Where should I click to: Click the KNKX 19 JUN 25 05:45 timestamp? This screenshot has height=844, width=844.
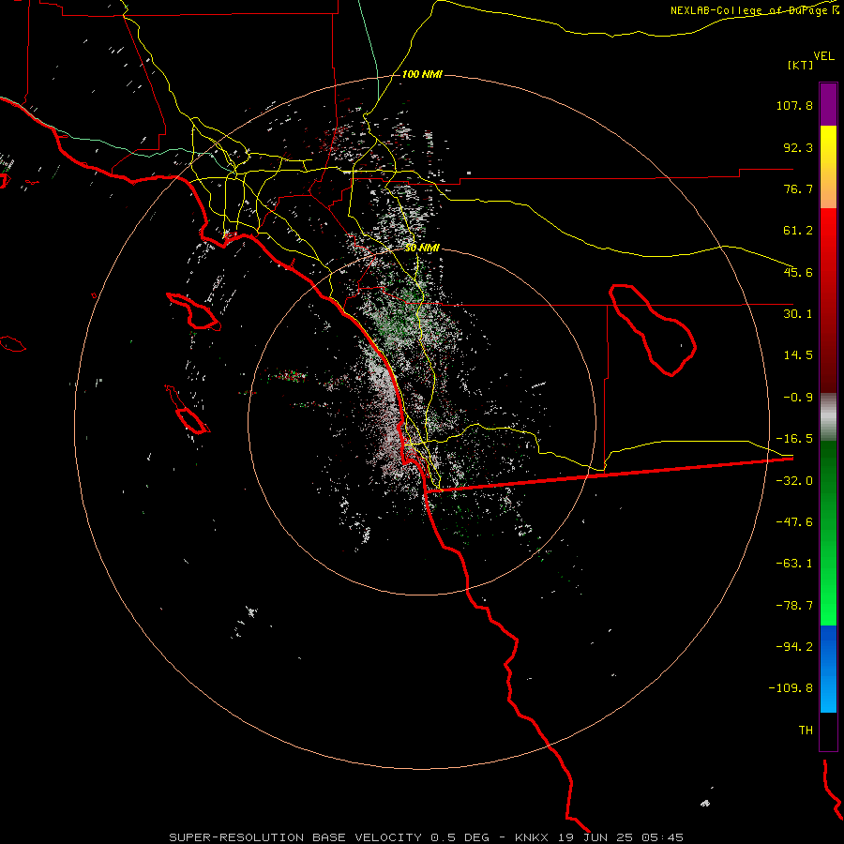(x=599, y=837)
